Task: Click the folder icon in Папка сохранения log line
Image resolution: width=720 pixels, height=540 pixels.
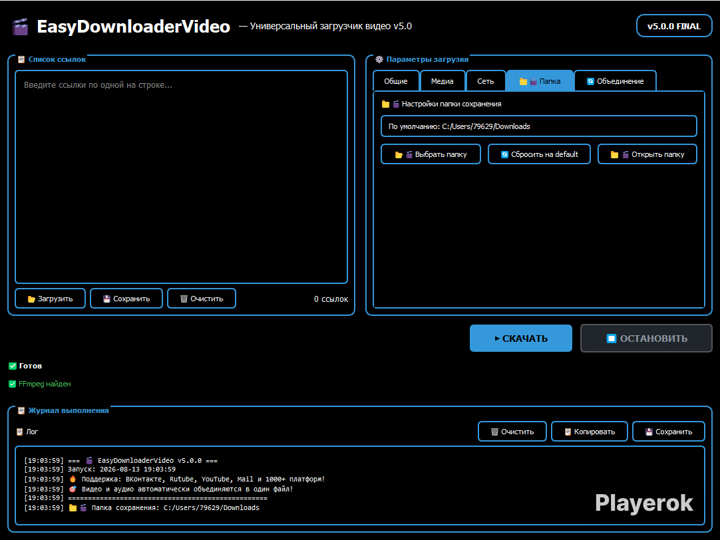Action: pos(73,508)
